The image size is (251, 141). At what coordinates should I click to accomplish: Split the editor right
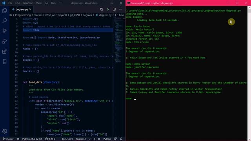point(114,9)
